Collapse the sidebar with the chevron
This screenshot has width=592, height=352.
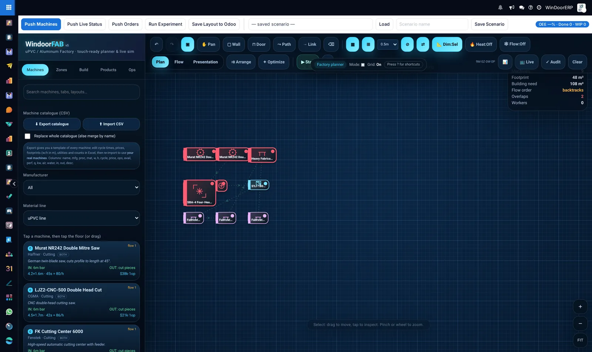coord(14,184)
